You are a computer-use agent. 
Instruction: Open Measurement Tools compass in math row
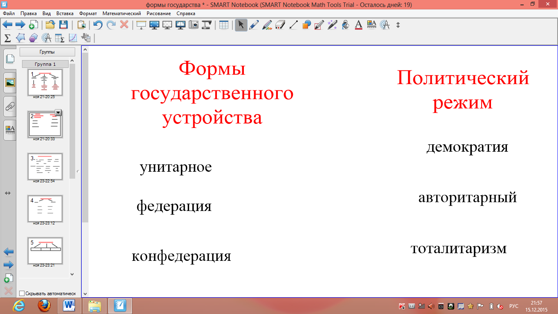coord(47,38)
